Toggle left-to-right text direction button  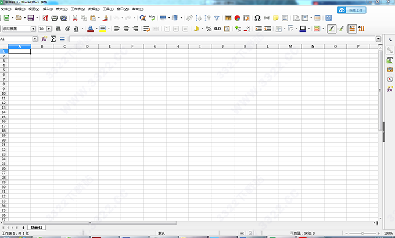click(352, 28)
